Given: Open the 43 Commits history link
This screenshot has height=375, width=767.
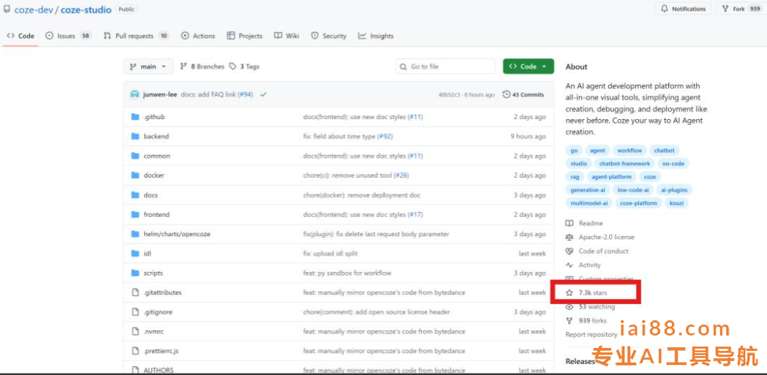Looking at the screenshot, I should (x=523, y=94).
